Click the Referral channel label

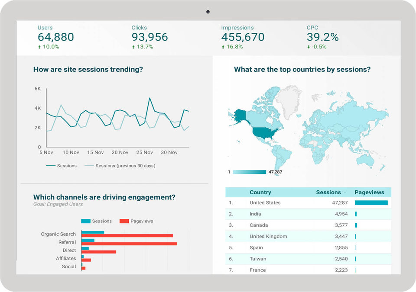(67, 242)
